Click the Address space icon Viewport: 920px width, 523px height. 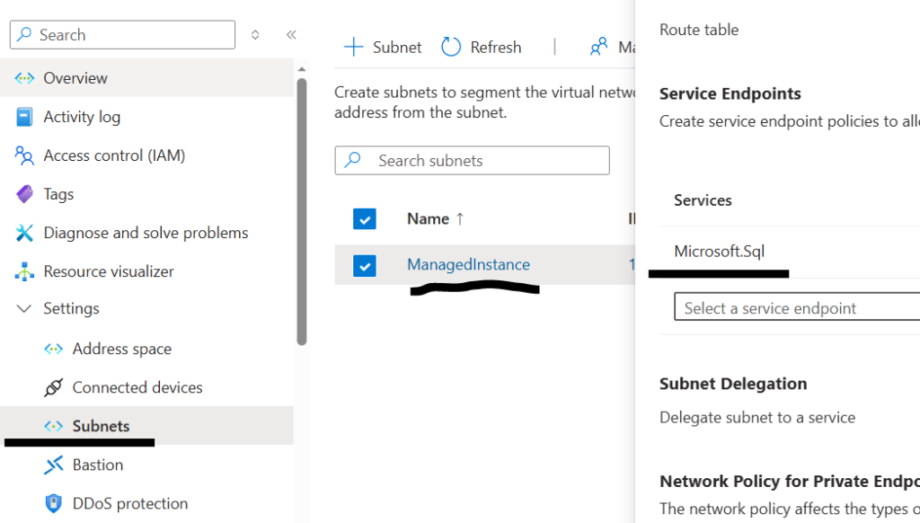click(x=53, y=350)
